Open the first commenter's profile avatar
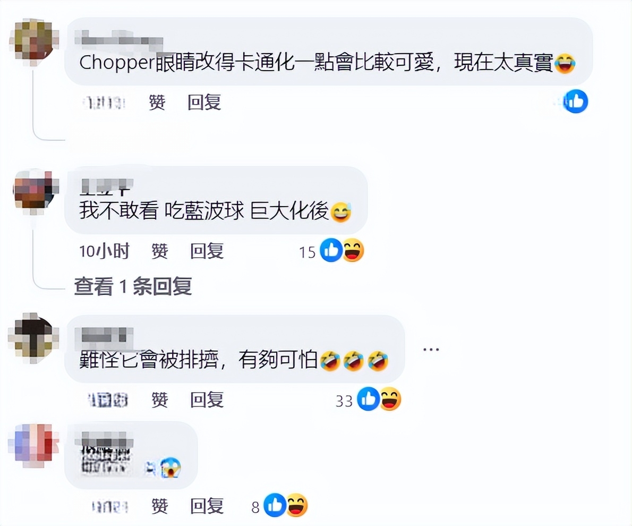This screenshot has width=632, height=526. (34, 41)
